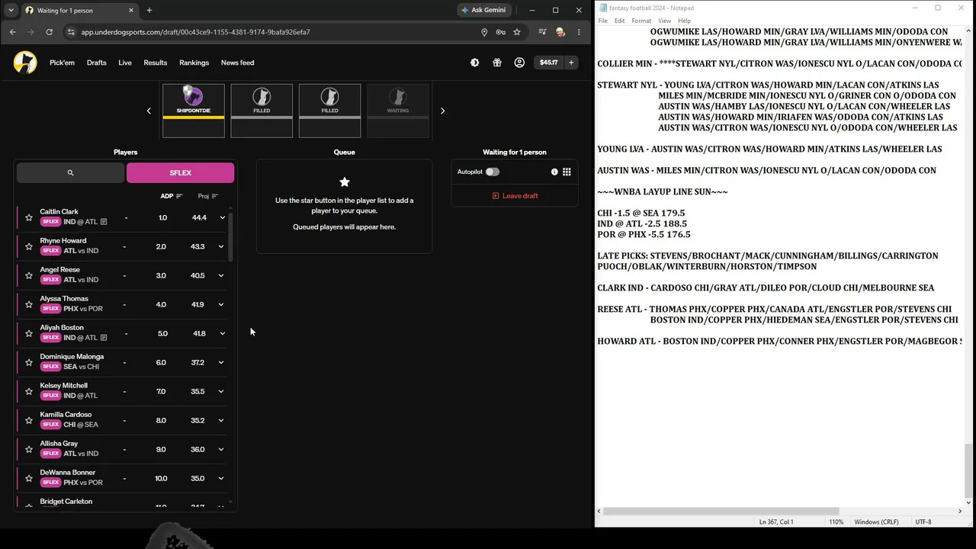
Task: Open the gift rewards icon
Action: (x=496, y=63)
